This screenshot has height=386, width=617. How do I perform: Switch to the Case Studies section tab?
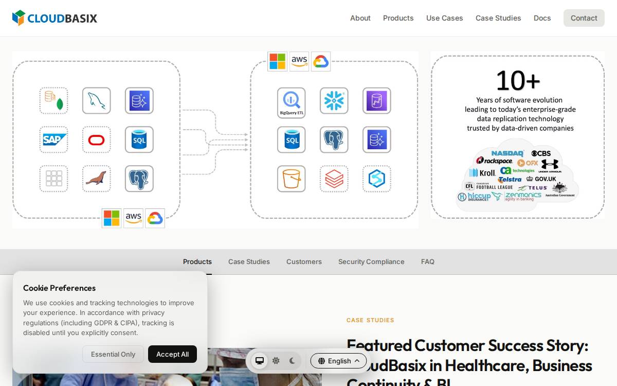tap(249, 262)
